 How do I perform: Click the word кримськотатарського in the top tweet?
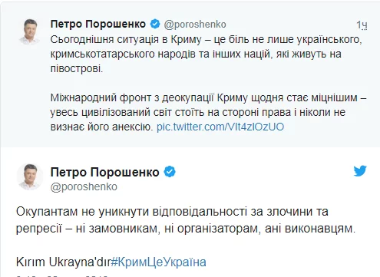click(x=102, y=54)
